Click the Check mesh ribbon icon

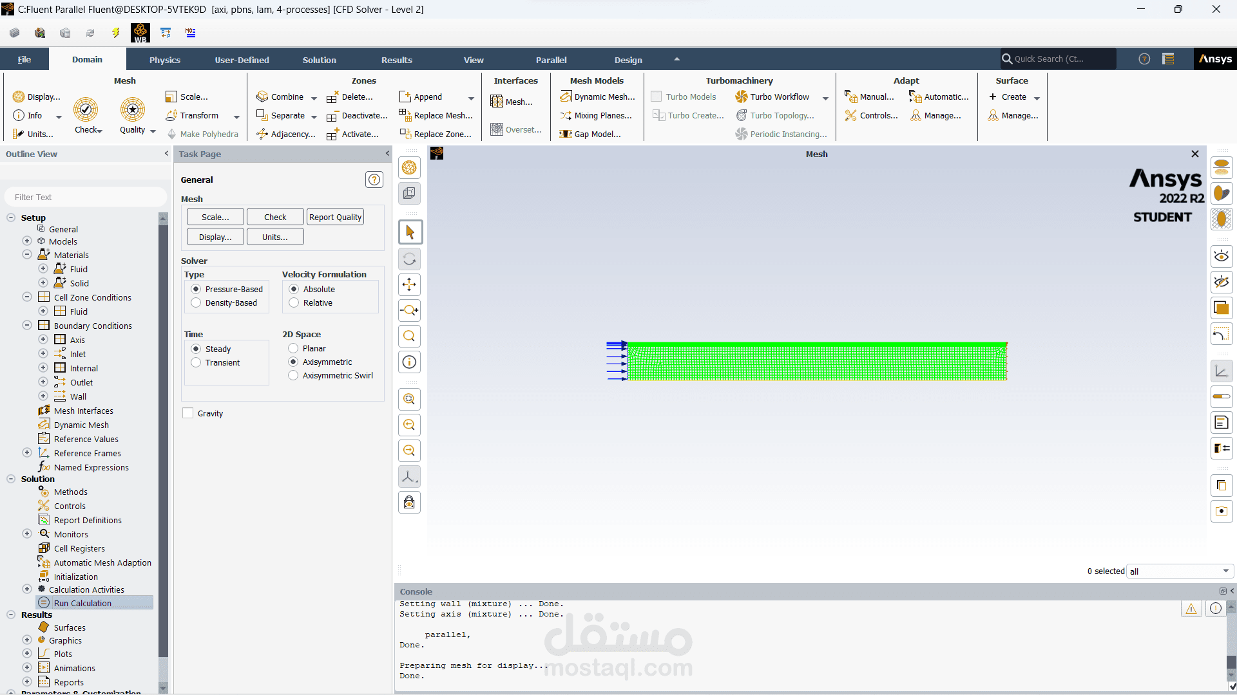pos(86,110)
